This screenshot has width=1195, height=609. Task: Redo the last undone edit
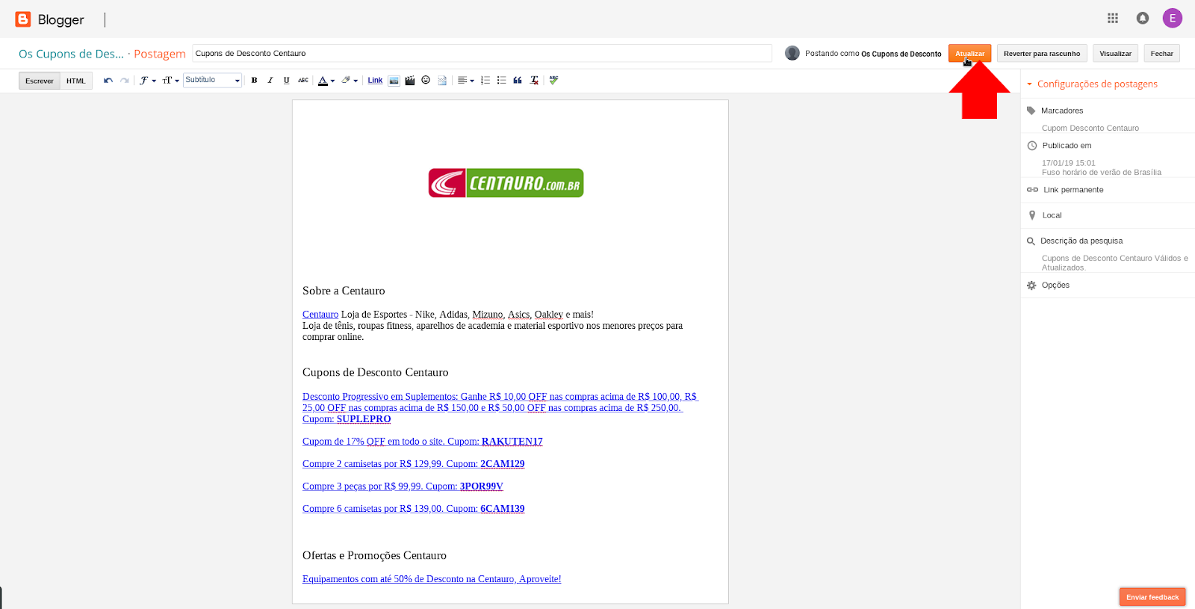click(x=125, y=81)
